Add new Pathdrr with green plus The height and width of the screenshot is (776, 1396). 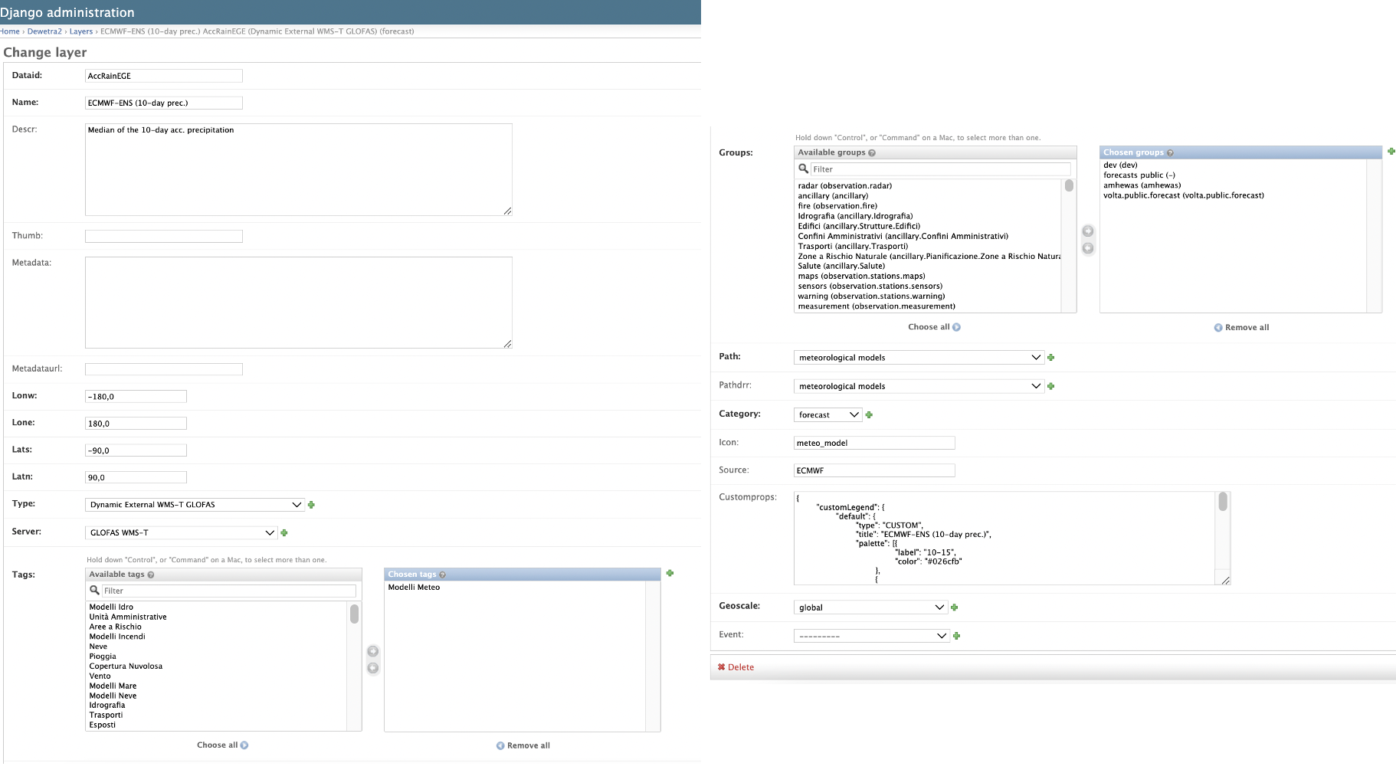click(1051, 386)
